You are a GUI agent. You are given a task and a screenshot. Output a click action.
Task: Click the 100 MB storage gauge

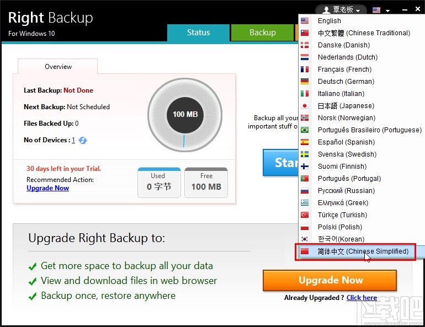(x=185, y=115)
